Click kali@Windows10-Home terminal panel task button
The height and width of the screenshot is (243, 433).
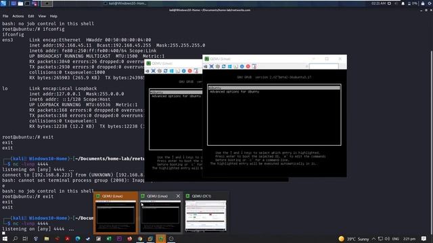(x=124, y=3)
